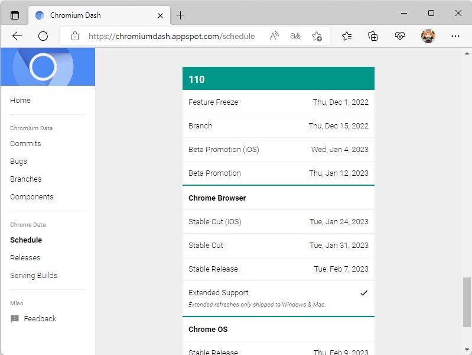Viewport: 472px width, 355px height.
Task: View site information lock icon
Action: pyautogui.click(x=75, y=36)
